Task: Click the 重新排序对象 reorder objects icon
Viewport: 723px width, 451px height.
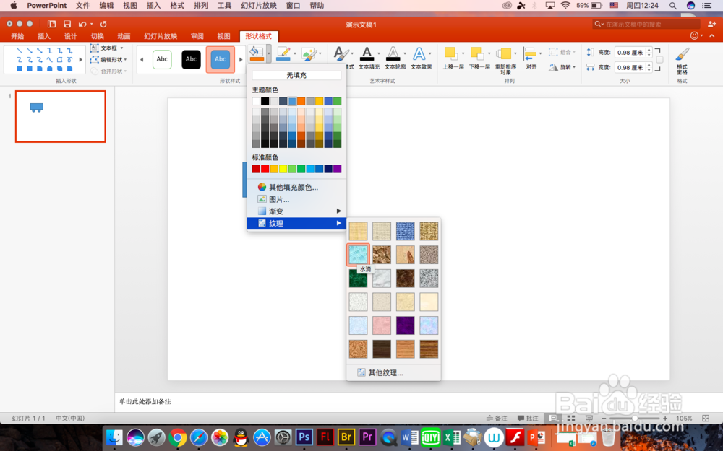Action: [503, 53]
